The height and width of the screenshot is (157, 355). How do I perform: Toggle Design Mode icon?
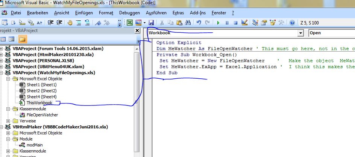coord(244,23)
